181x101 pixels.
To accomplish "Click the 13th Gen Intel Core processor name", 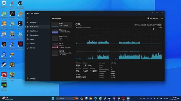I will point(148,25).
